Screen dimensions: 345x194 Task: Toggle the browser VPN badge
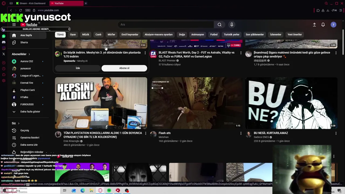[x=28, y=10]
